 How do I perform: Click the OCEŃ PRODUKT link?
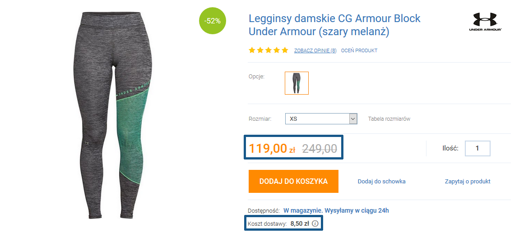pyautogui.click(x=359, y=50)
